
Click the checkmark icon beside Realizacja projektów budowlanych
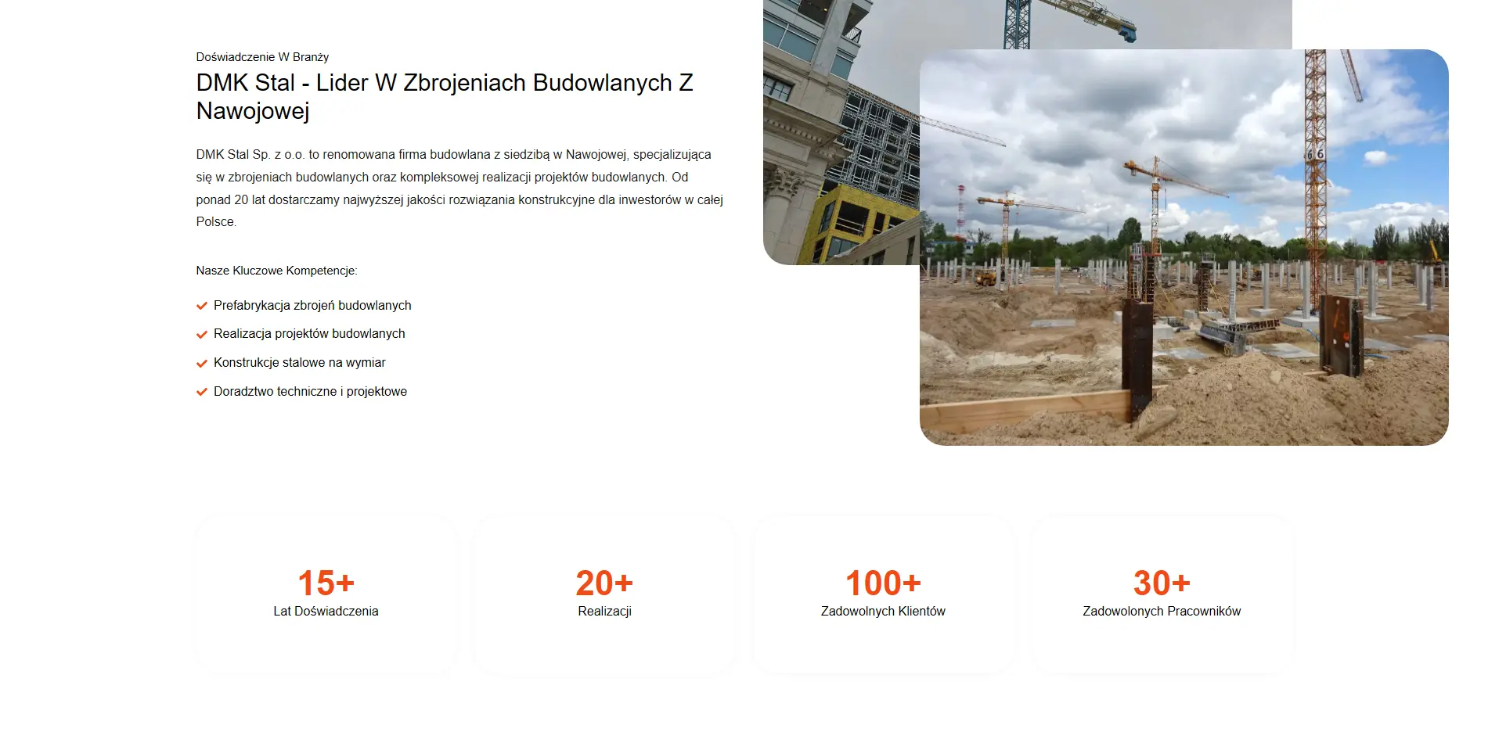point(201,335)
